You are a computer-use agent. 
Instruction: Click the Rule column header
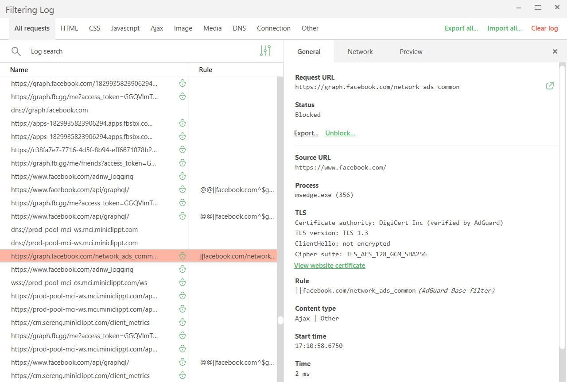(206, 70)
